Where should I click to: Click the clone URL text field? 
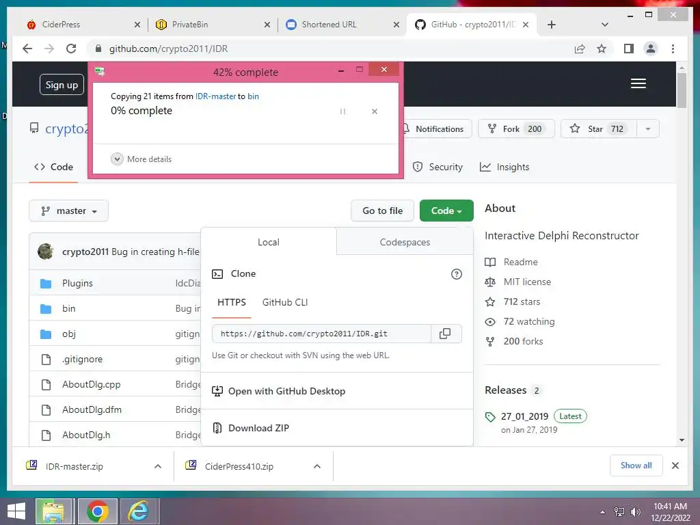point(321,334)
